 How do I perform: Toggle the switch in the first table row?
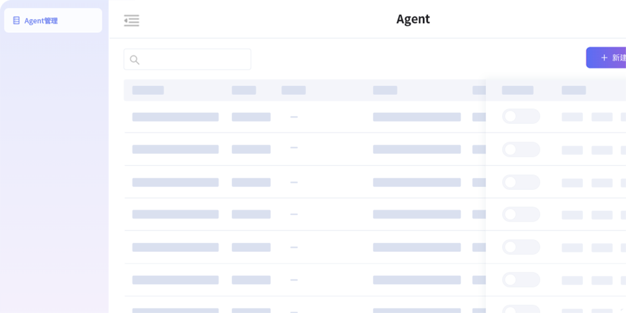point(521,116)
